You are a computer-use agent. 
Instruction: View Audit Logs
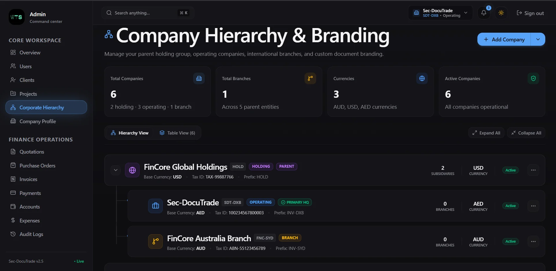coord(46,234)
